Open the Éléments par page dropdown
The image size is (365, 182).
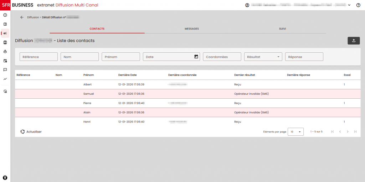(x=295, y=132)
